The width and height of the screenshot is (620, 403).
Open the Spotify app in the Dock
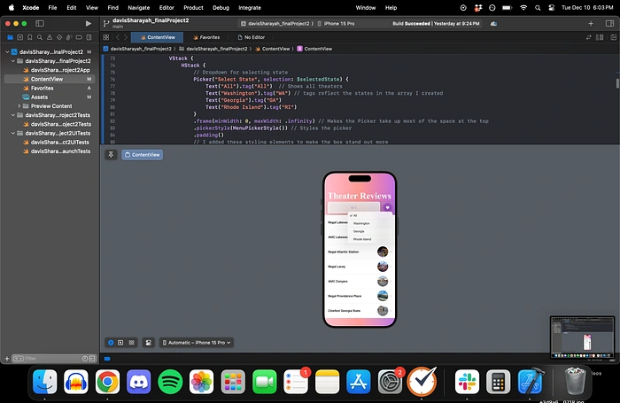pos(170,382)
